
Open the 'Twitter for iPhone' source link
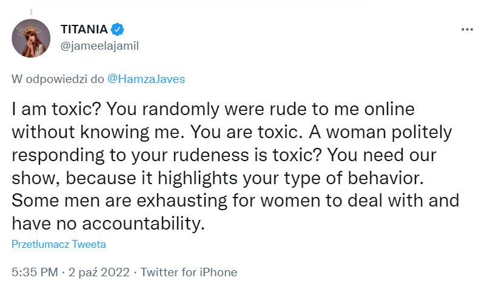189,272
